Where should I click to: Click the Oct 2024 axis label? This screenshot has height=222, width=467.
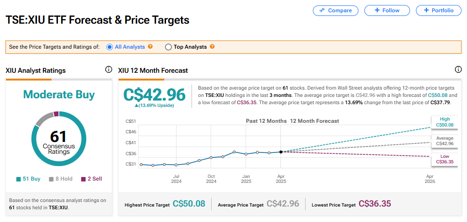click(x=211, y=179)
